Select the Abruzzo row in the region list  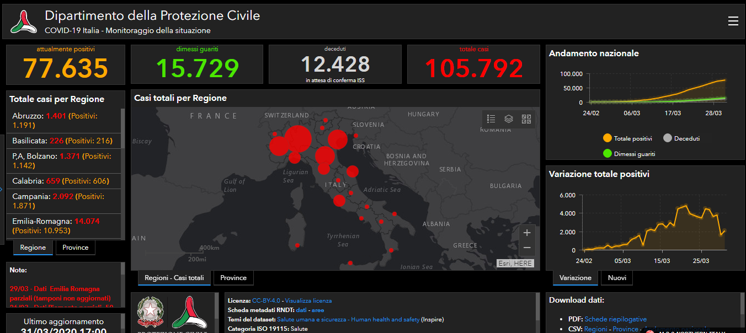coord(63,121)
